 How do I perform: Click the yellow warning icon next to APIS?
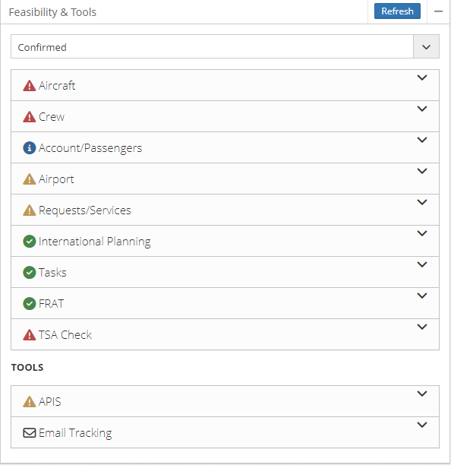click(x=30, y=401)
